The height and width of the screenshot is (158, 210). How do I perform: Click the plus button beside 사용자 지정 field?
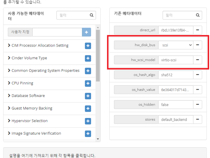tap(87, 32)
